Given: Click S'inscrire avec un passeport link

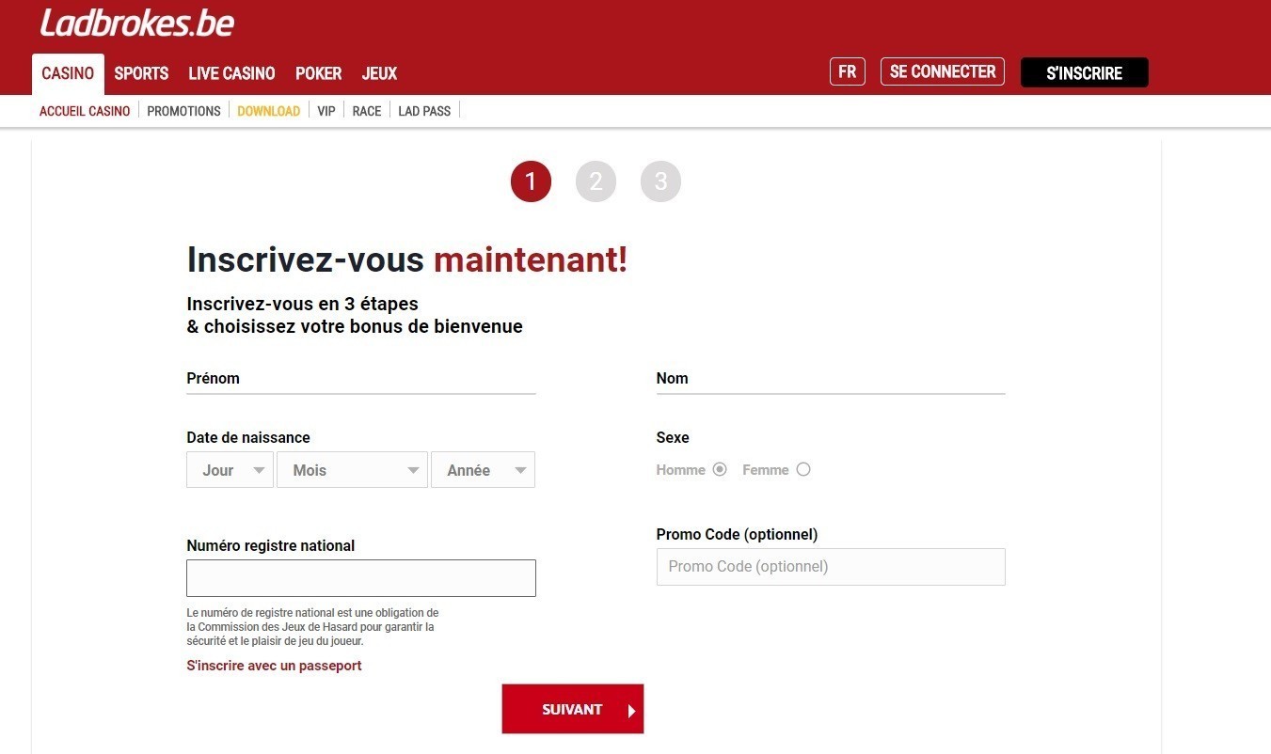Looking at the screenshot, I should pos(274,666).
